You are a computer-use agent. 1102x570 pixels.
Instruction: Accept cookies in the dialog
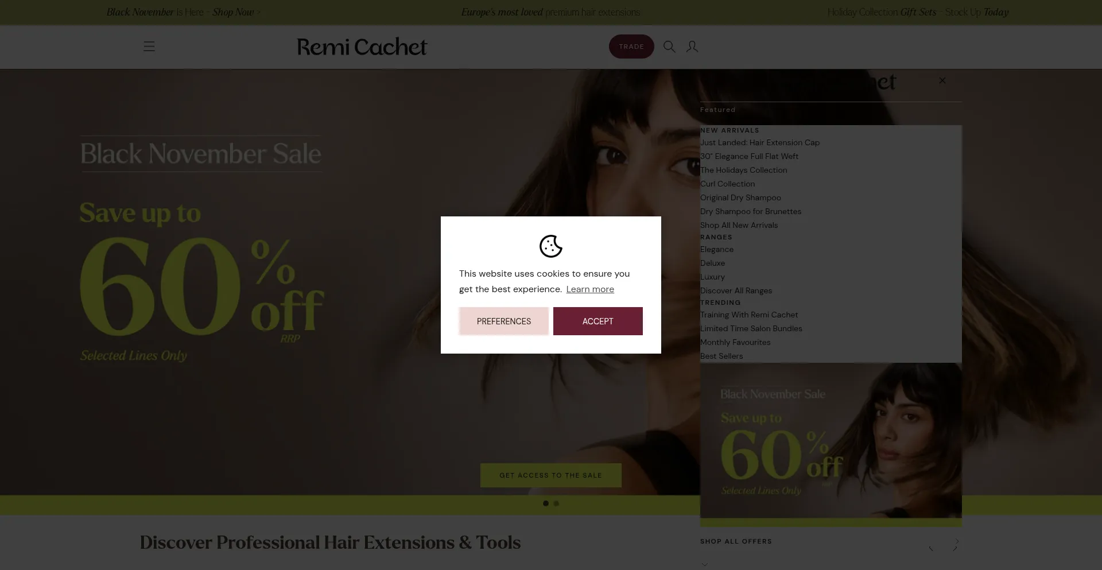[x=598, y=321]
